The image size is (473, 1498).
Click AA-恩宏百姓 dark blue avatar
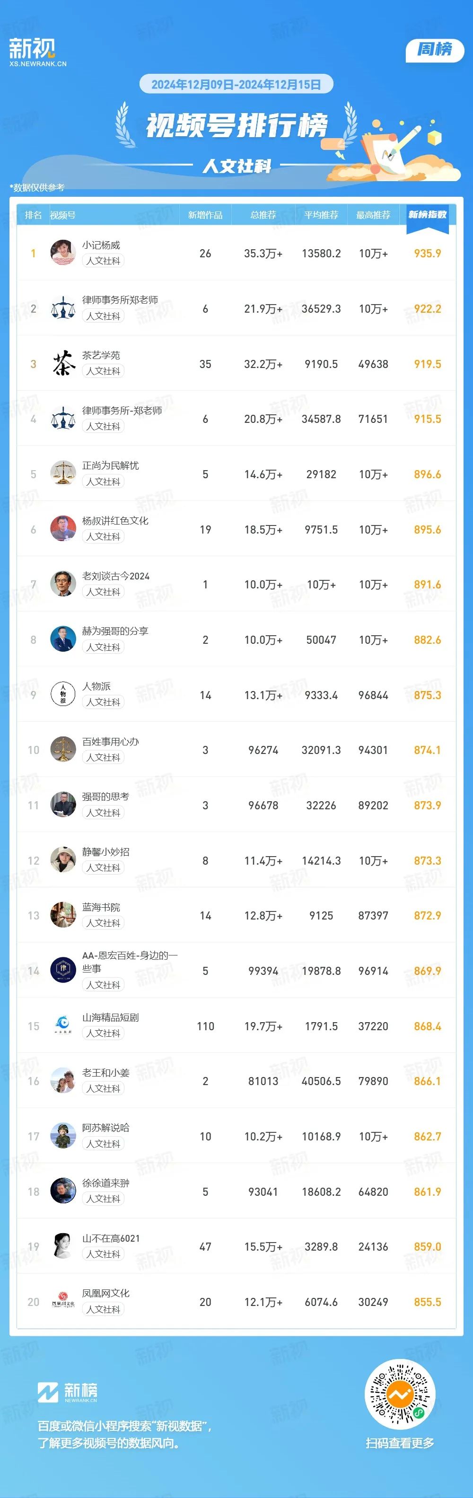(63, 970)
